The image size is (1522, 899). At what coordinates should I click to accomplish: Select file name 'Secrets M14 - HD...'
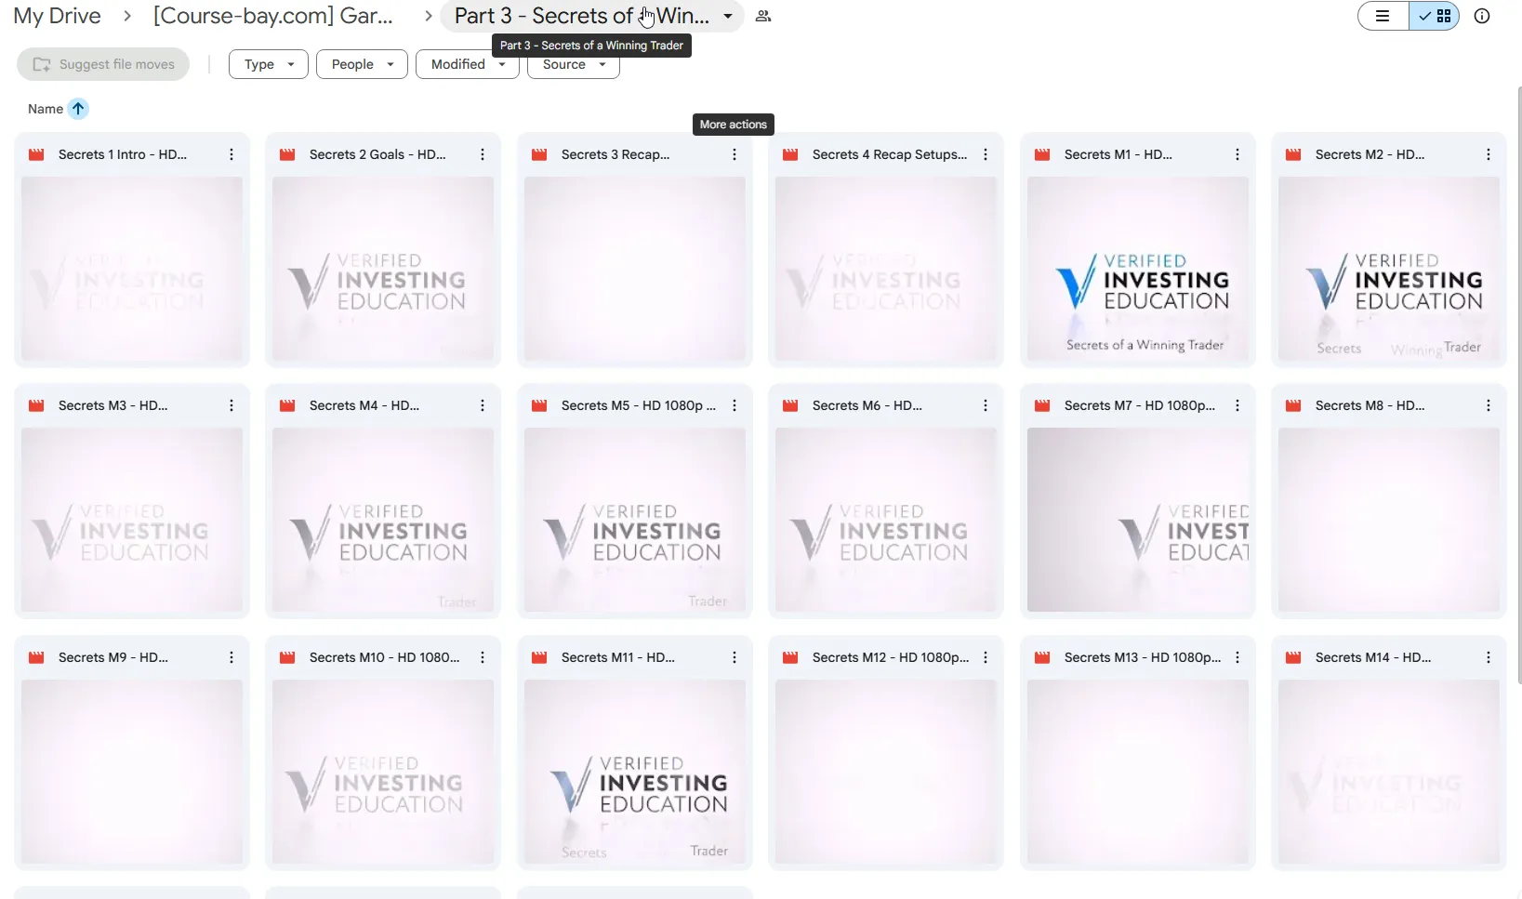[x=1373, y=657]
